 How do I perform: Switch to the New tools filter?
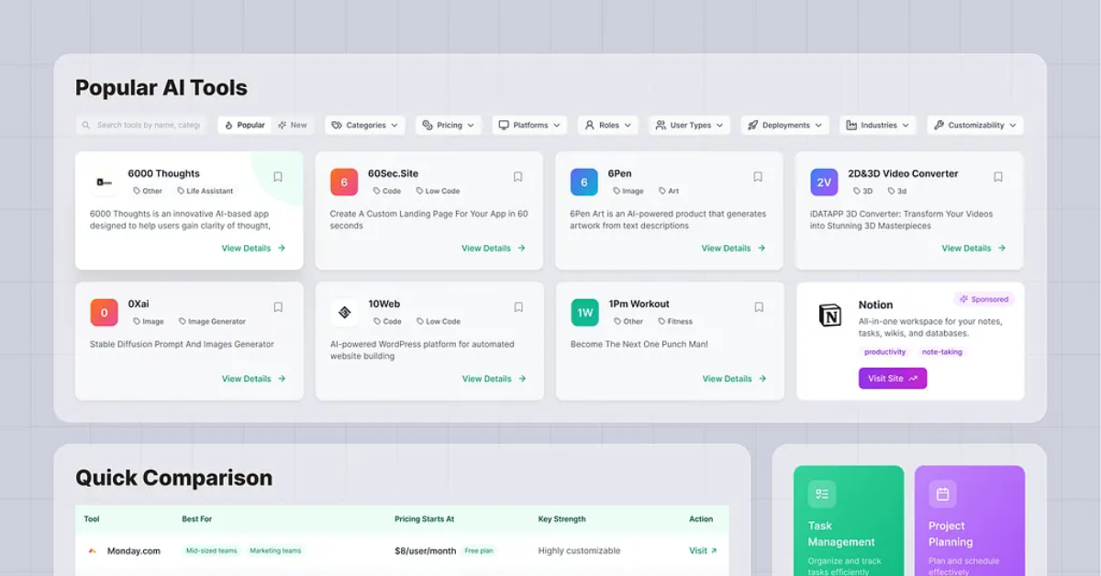pyautogui.click(x=293, y=125)
